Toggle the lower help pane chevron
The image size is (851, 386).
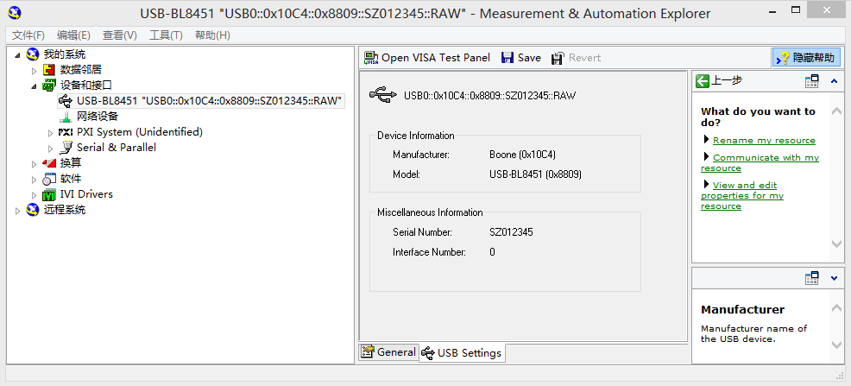[x=835, y=279]
